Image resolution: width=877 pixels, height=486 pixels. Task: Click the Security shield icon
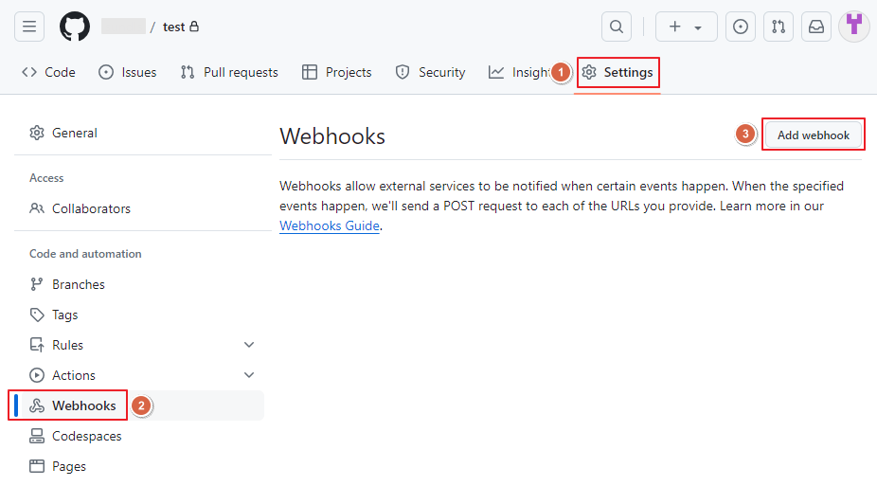[x=403, y=72]
